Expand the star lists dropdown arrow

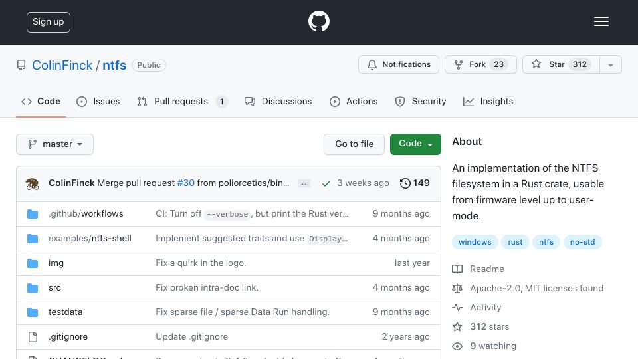point(611,65)
